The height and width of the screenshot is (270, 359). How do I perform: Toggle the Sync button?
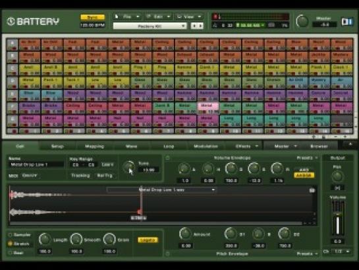[92, 17]
